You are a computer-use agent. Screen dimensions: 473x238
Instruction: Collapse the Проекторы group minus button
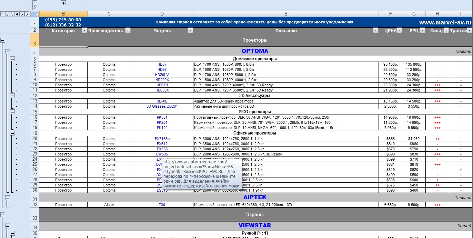pos(3,40)
